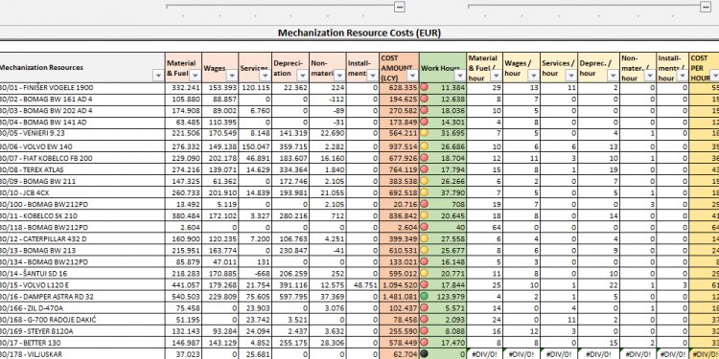719x359 pixels.
Task: Select cost amount 1.481.081 for DAMPER ASTRA
Action: [400, 297]
